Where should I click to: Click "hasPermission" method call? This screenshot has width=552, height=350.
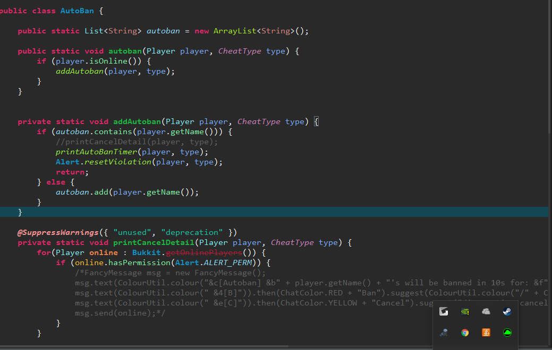click(139, 263)
